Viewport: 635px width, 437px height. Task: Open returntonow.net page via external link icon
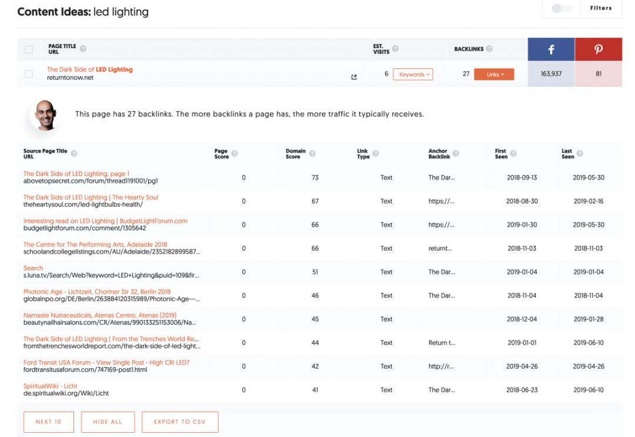click(x=354, y=77)
